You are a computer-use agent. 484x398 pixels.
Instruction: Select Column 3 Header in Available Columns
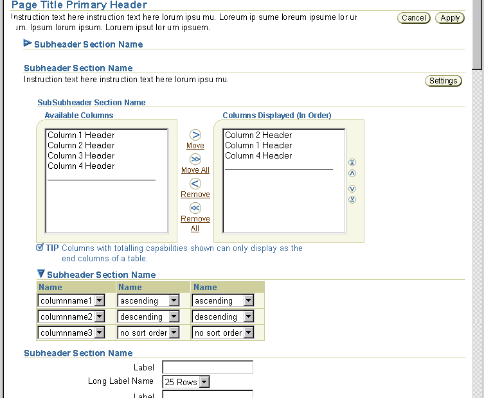(x=81, y=155)
